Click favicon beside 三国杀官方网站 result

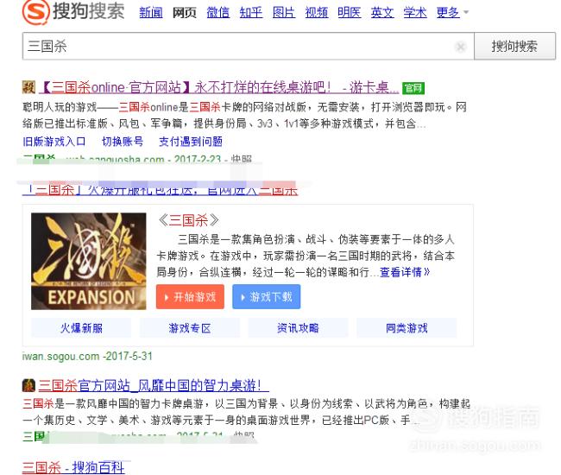28,385
